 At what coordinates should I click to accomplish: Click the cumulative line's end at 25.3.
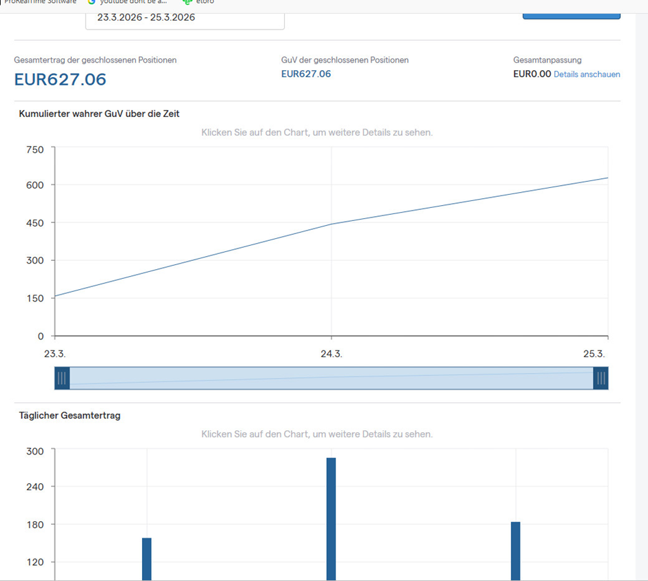tap(607, 178)
